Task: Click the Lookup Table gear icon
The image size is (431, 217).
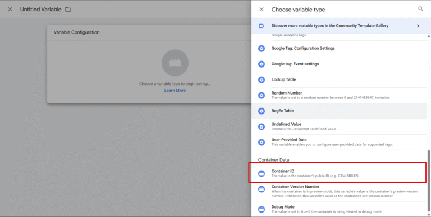Action: pyautogui.click(x=262, y=80)
